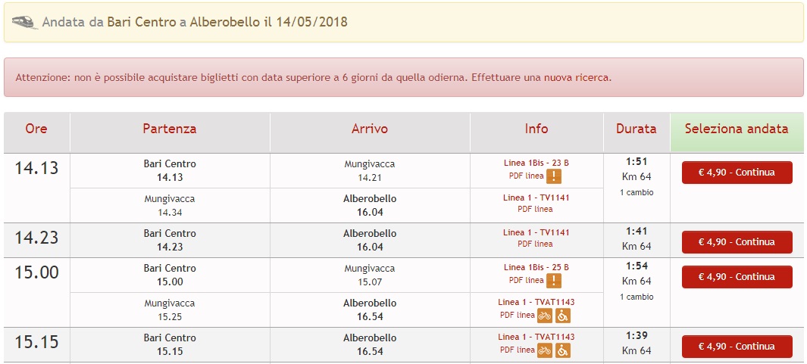Screen dimensions: 807x364
Task: Click warning icon for Linea 1Bis - 25 B
Action: pos(555,281)
